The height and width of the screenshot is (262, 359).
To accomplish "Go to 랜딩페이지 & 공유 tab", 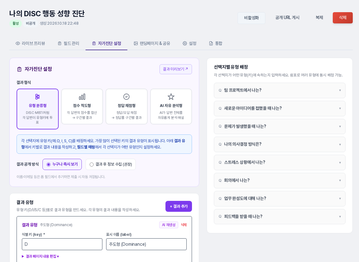I will tap(152, 43).
